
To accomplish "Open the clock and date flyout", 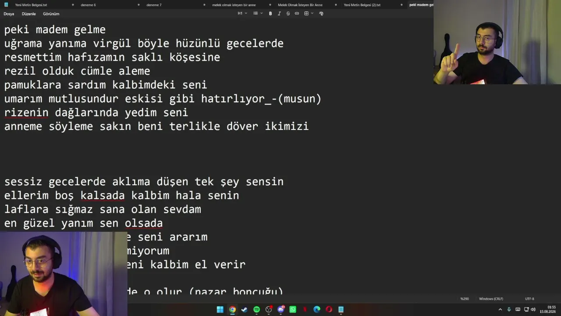I will (548, 309).
